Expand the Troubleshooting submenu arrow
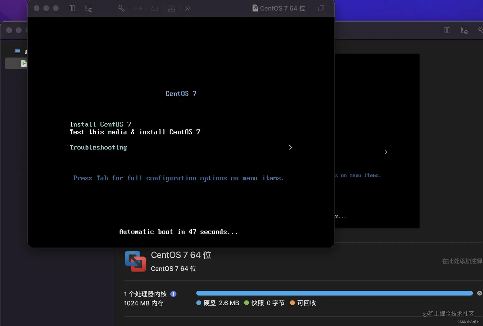483x326 pixels. [x=290, y=147]
